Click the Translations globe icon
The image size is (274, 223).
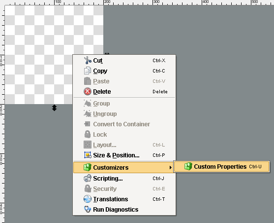88,199
